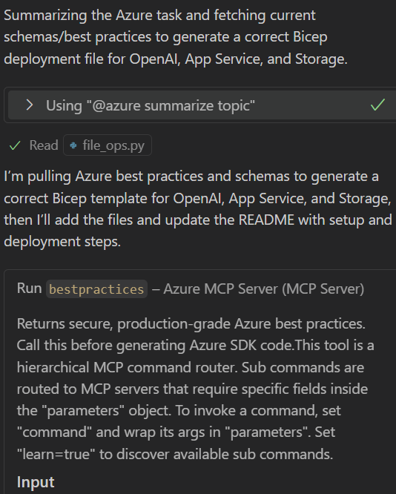Open the file_ops.py file link
Screen dimensions: 396x494
[108, 145]
